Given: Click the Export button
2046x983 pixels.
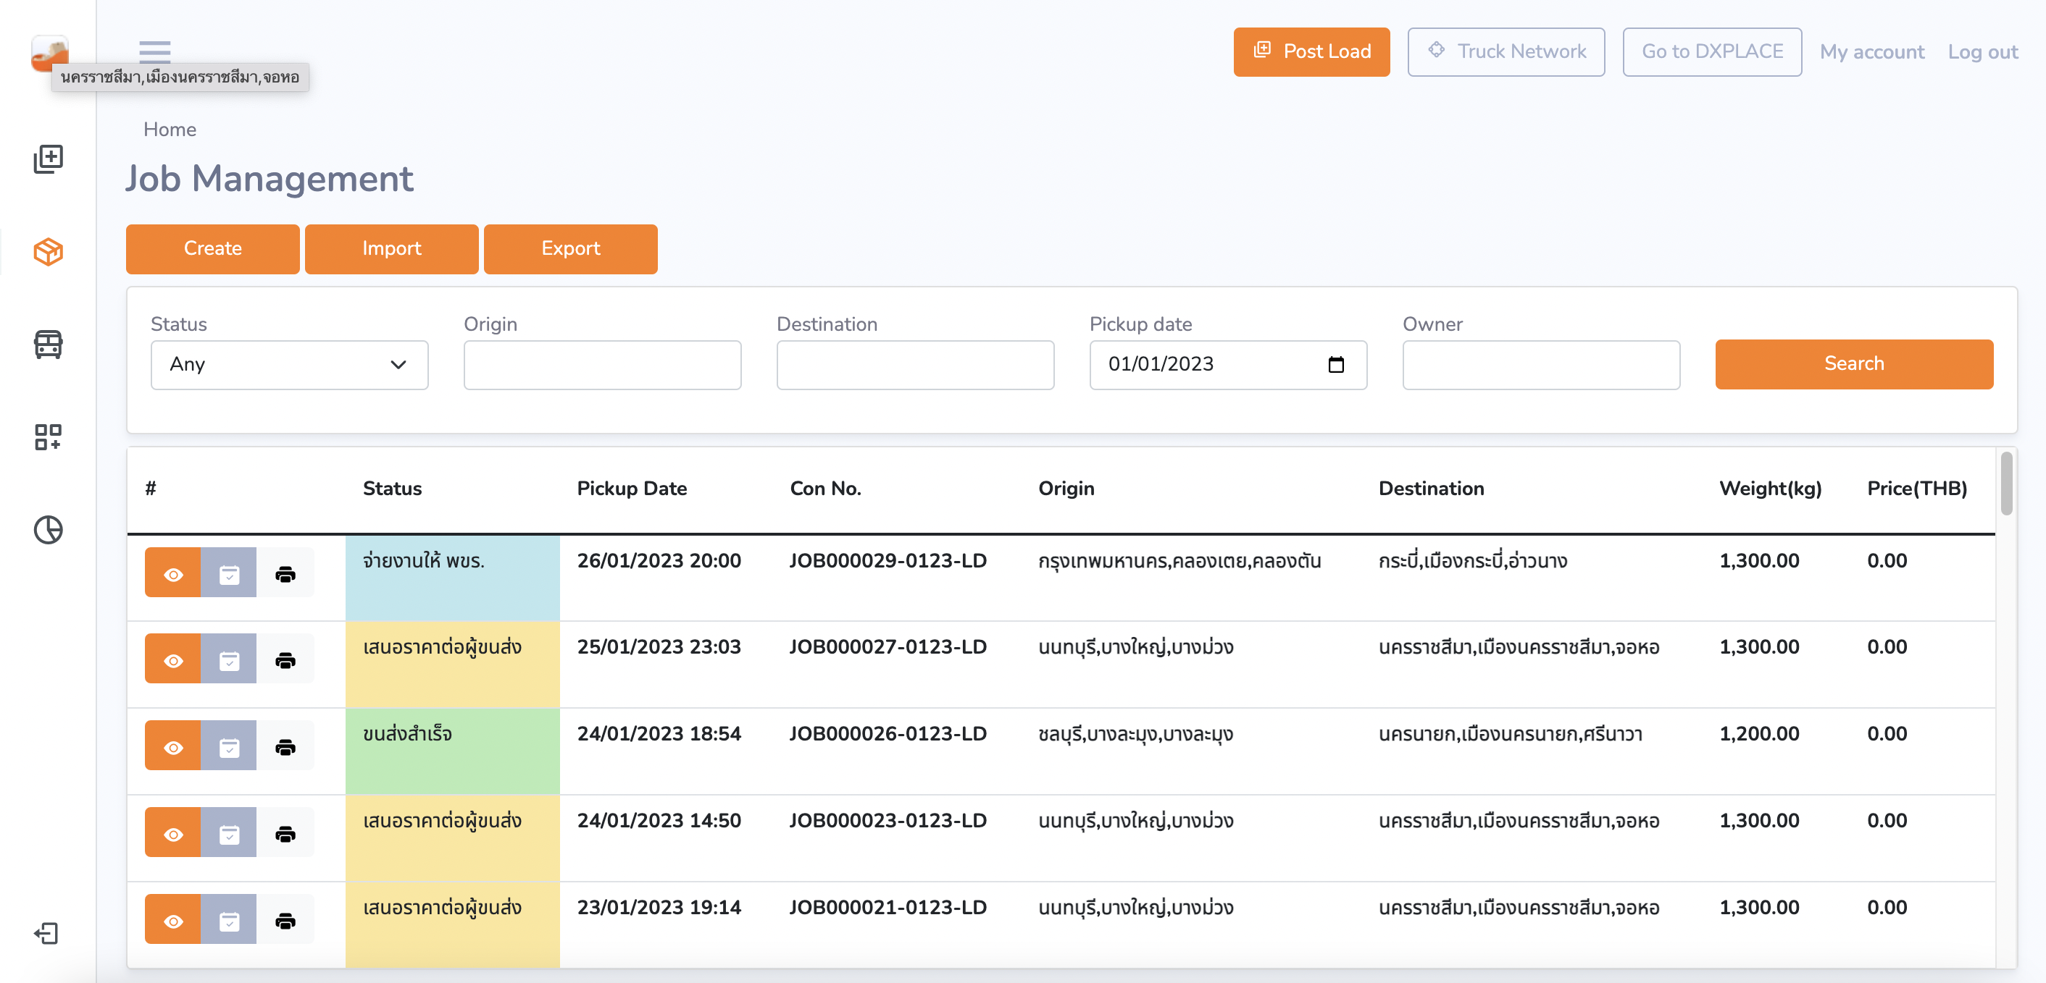Looking at the screenshot, I should point(570,248).
